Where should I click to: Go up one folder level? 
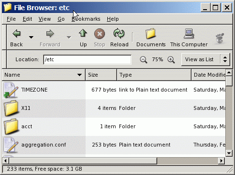coord(83,38)
